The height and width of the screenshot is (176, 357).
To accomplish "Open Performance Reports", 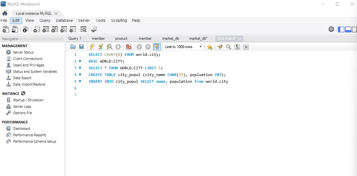I will (30, 135).
